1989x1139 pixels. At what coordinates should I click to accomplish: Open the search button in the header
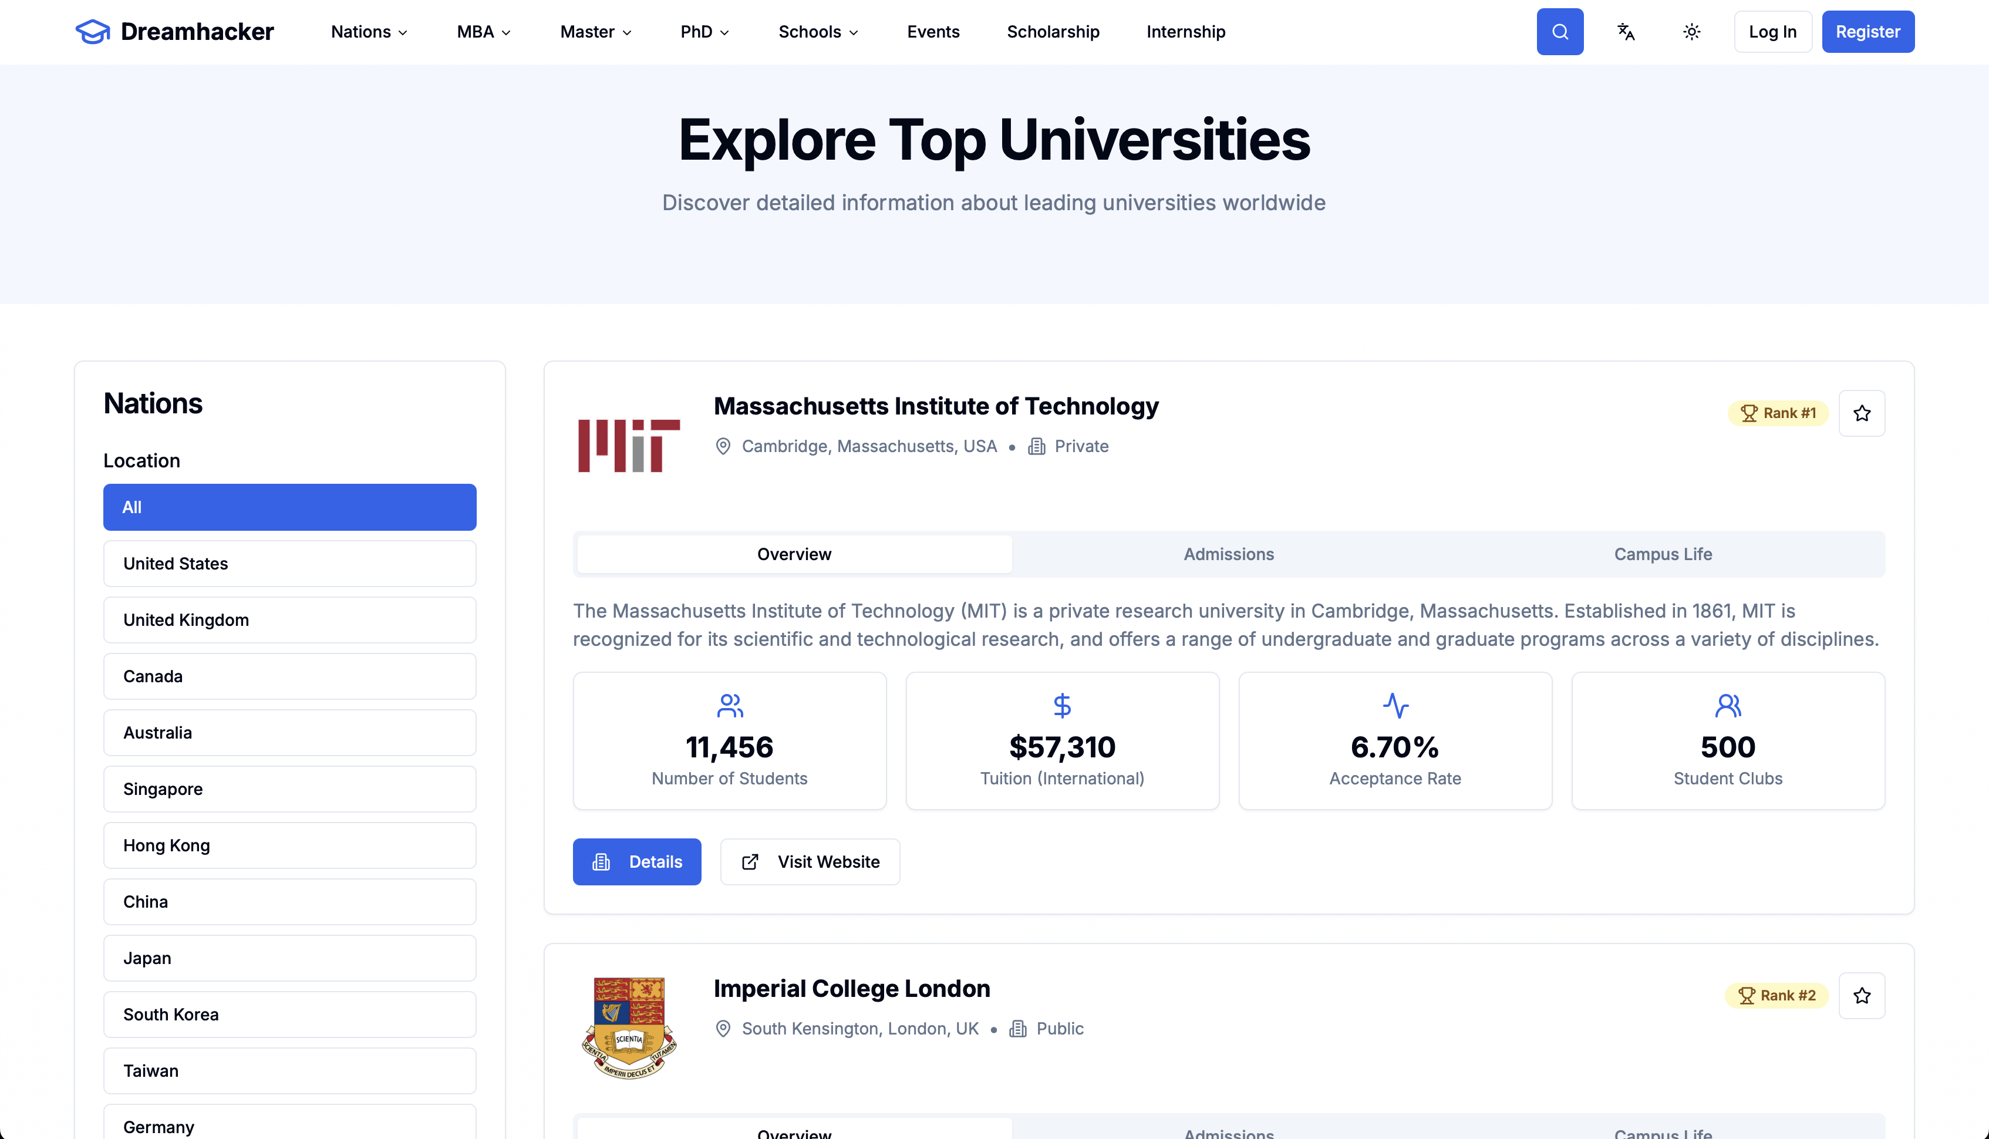[1560, 32]
